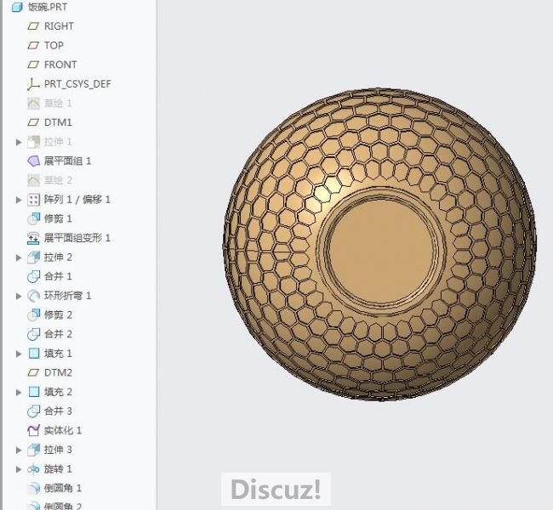553x510 pixels.
Task: Click the 展平面组 1 flatten quilt icon
Action: [x=33, y=161]
